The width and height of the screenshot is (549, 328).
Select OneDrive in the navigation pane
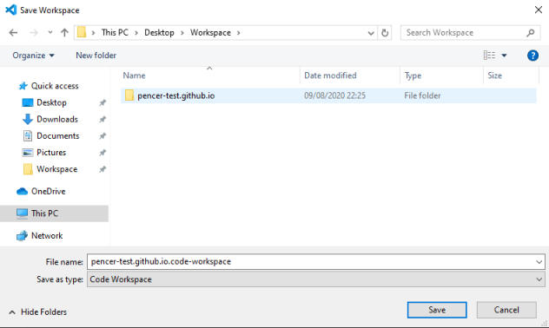coord(49,191)
